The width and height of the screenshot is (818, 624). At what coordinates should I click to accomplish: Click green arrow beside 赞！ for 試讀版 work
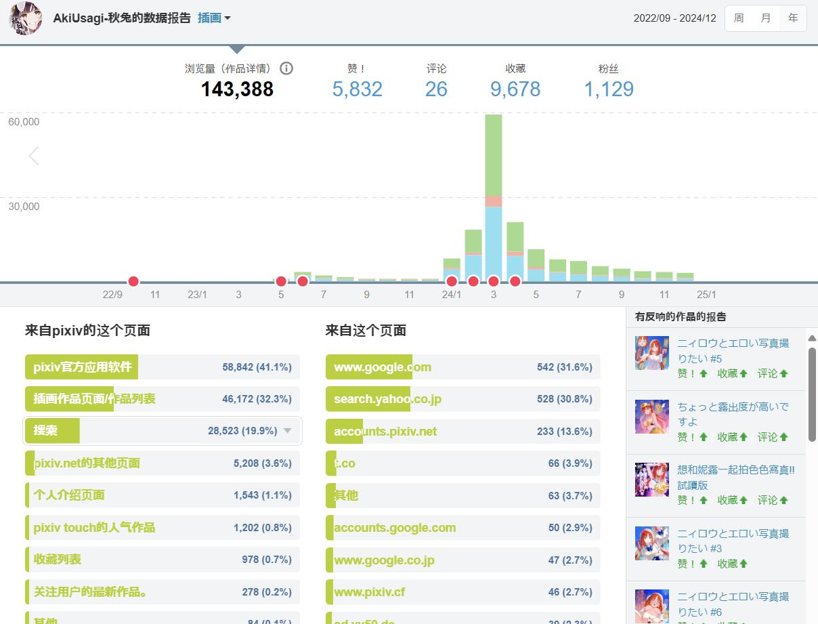(704, 500)
